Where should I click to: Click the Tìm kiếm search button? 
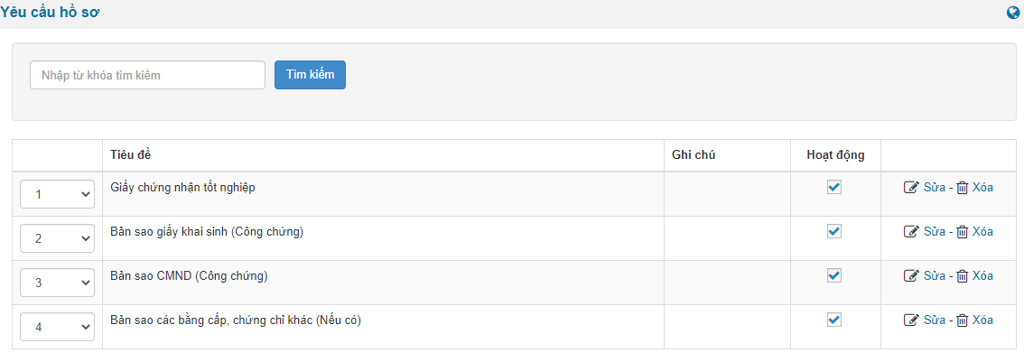(311, 75)
